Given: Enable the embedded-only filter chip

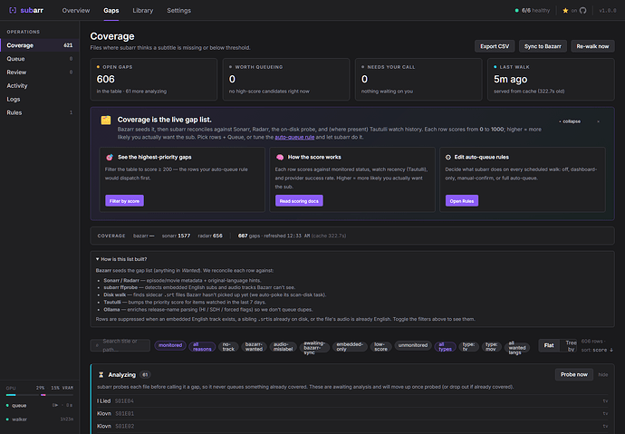Looking at the screenshot, I should pos(350,347).
